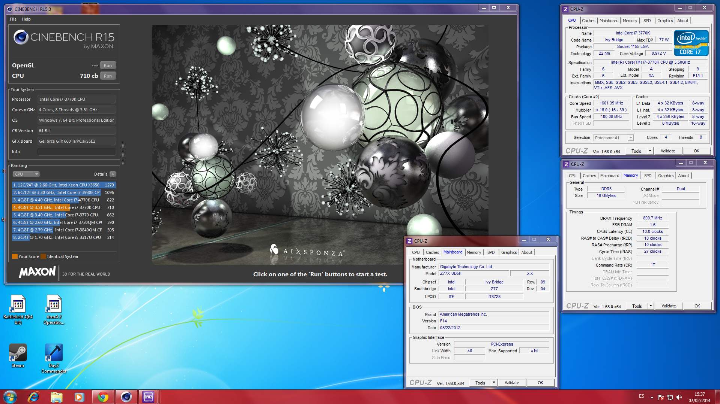Open SPD tab in top CPU-Z window
Screen dimensions: 720x404
(x=647, y=21)
